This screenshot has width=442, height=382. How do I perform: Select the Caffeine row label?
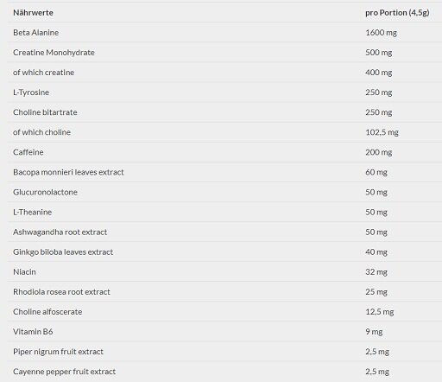point(28,152)
